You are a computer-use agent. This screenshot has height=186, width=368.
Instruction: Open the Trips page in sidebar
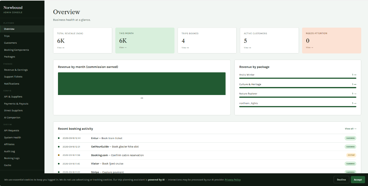pyautogui.click(x=7, y=36)
